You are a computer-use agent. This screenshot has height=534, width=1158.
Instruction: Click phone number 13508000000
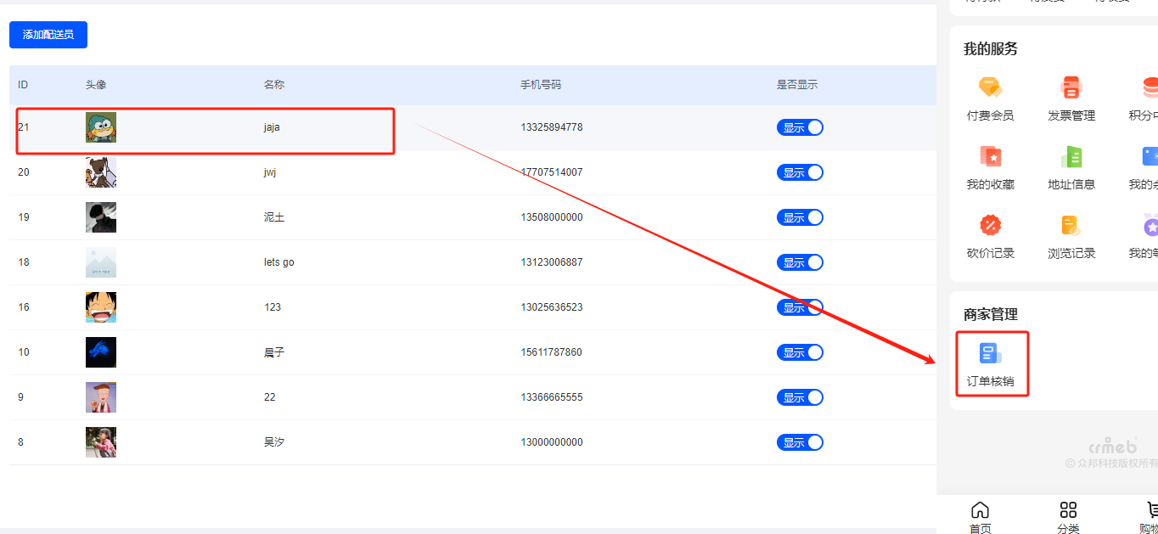coord(552,217)
